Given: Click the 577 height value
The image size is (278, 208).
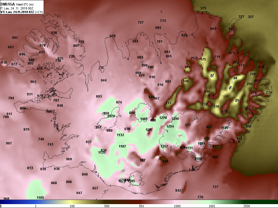Looking at the screenshot, I should coord(188,125).
